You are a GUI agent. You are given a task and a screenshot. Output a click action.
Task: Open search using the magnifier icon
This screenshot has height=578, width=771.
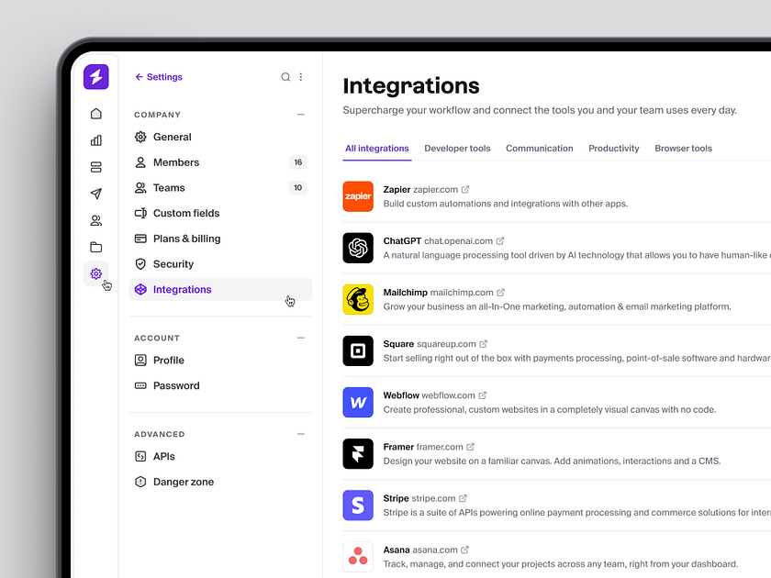click(x=285, y=77)
